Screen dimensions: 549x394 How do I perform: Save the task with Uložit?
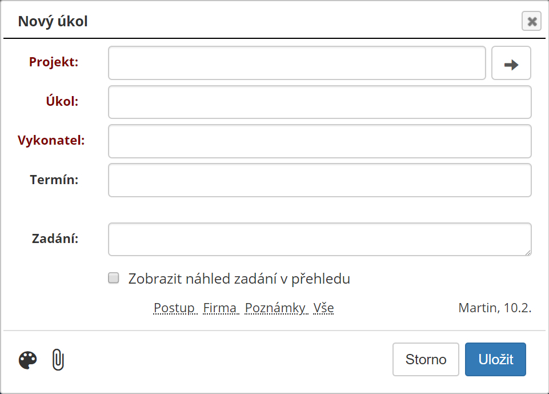[495, 359]
